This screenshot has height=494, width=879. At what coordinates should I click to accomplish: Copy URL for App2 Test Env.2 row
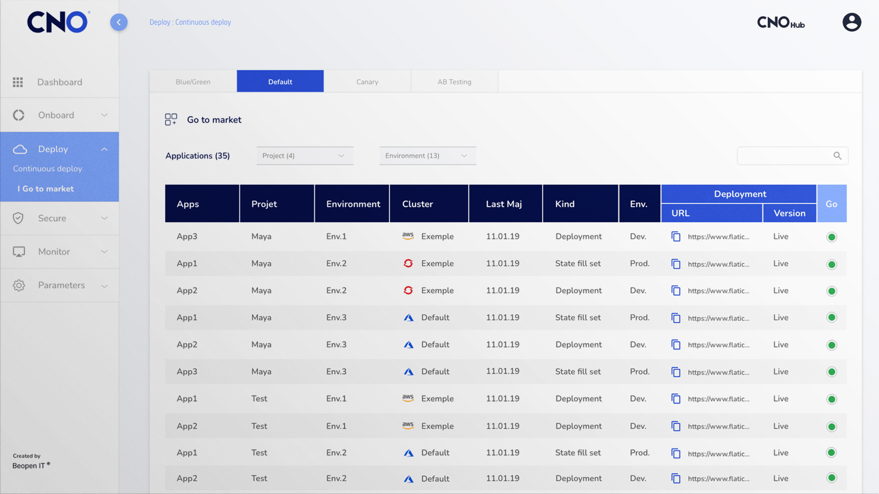click(x=676, y=478)
